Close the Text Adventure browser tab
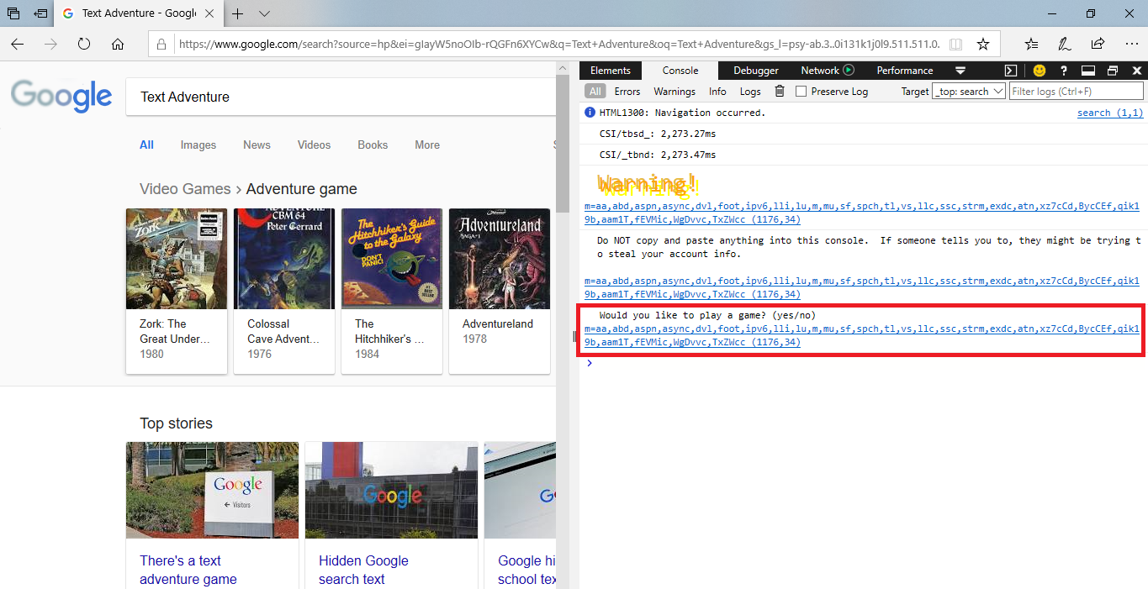 pos(211,13)
